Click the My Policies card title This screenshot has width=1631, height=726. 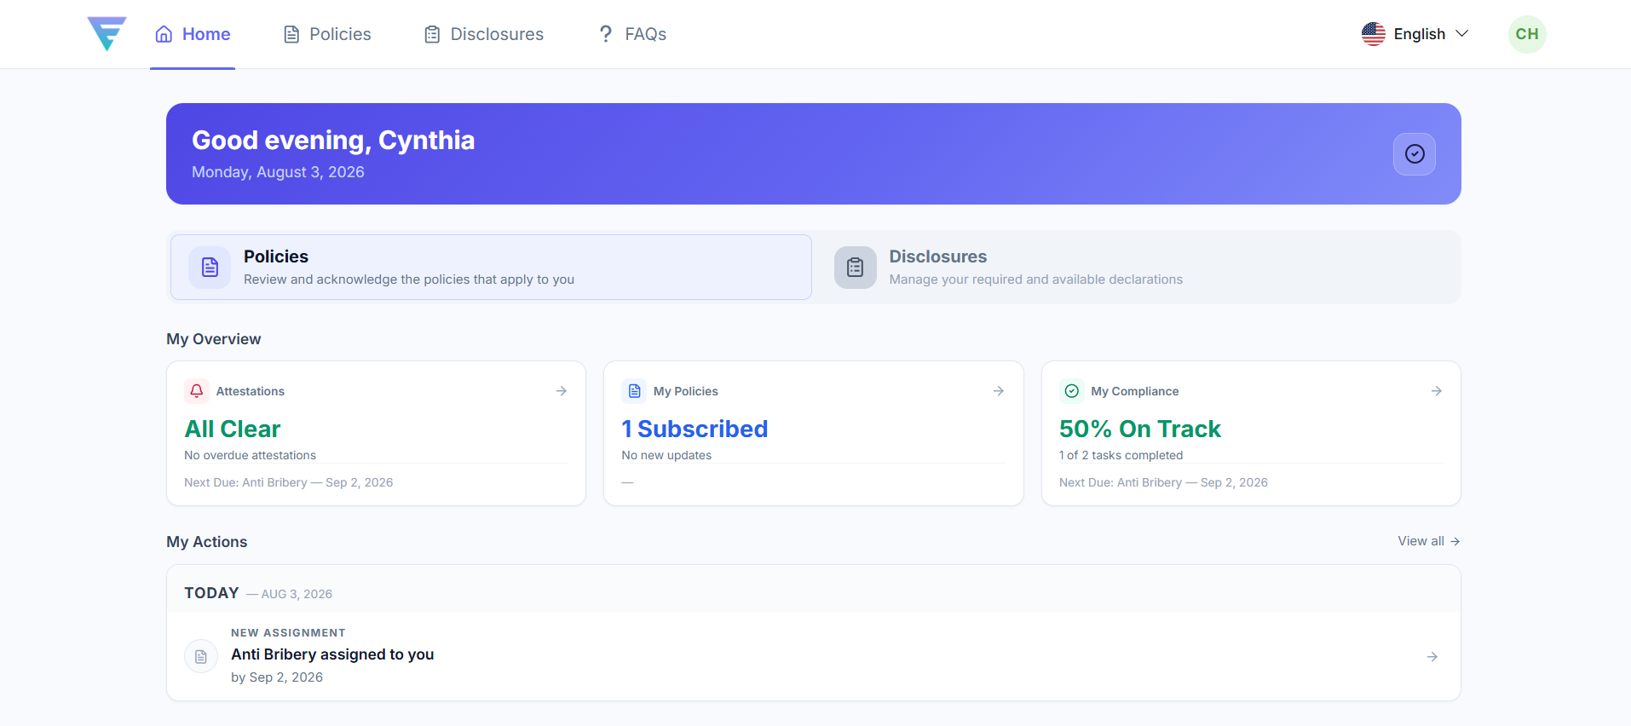(686, 391)
